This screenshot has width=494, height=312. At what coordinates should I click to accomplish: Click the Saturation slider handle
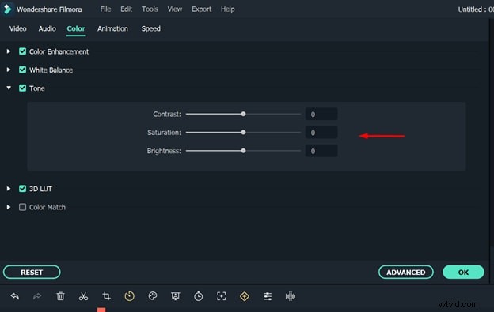click(243, 132)
